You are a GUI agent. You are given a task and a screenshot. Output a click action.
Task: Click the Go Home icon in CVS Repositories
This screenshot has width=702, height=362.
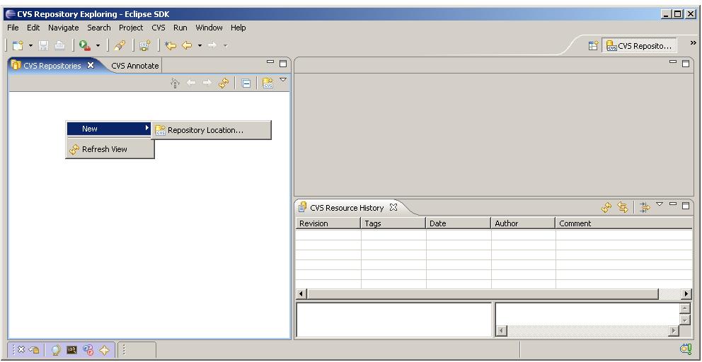[x=175, y=83]
